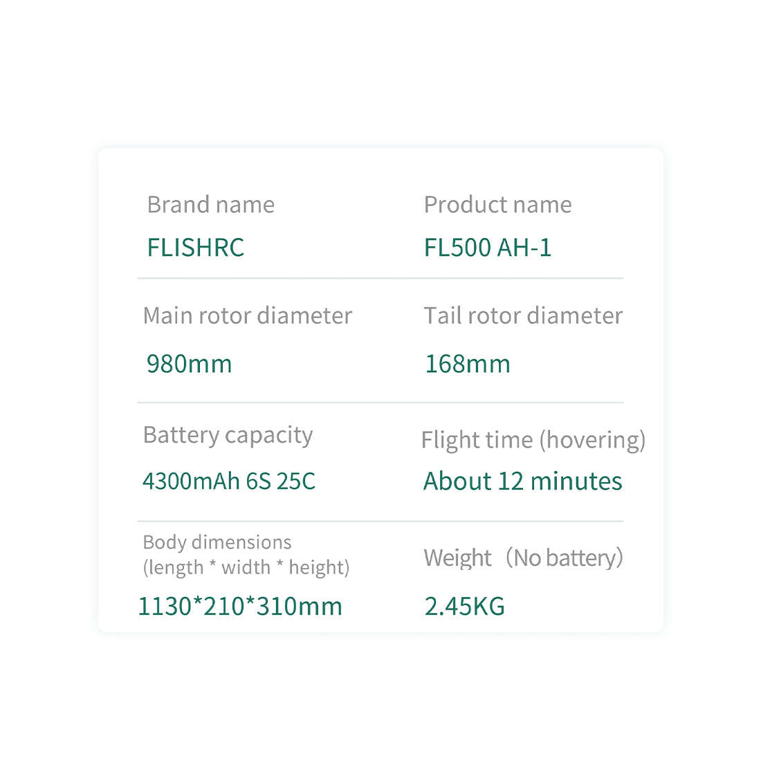Viewport: 761px width, 761px height.
Task: Click the 'Main rotor diameter' label
Action: [x=247, y=315]
